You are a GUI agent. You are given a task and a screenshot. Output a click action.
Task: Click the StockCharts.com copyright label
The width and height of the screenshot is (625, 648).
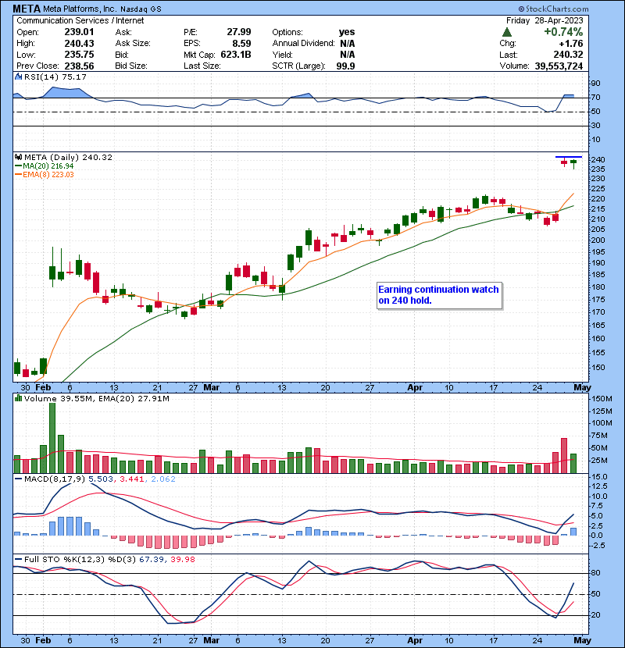553,9
